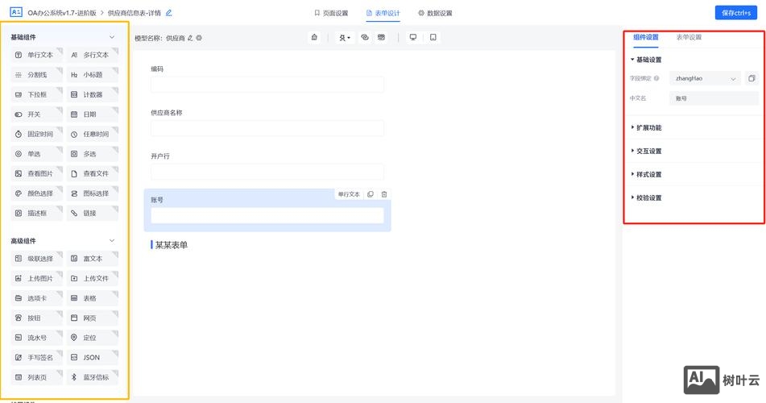This screenshot has width=766, height=403.
Task: Click the pencil icon beside 供应商信息表-详情
Action: [x=169, y=13]
